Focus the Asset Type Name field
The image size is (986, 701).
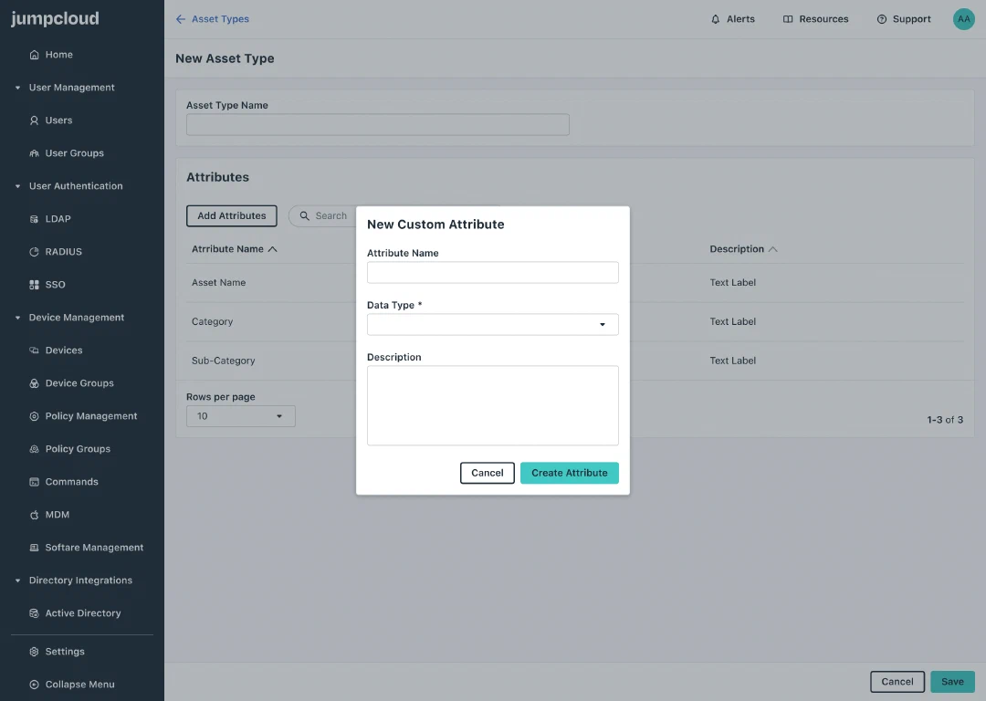click(x=377, y=124)
